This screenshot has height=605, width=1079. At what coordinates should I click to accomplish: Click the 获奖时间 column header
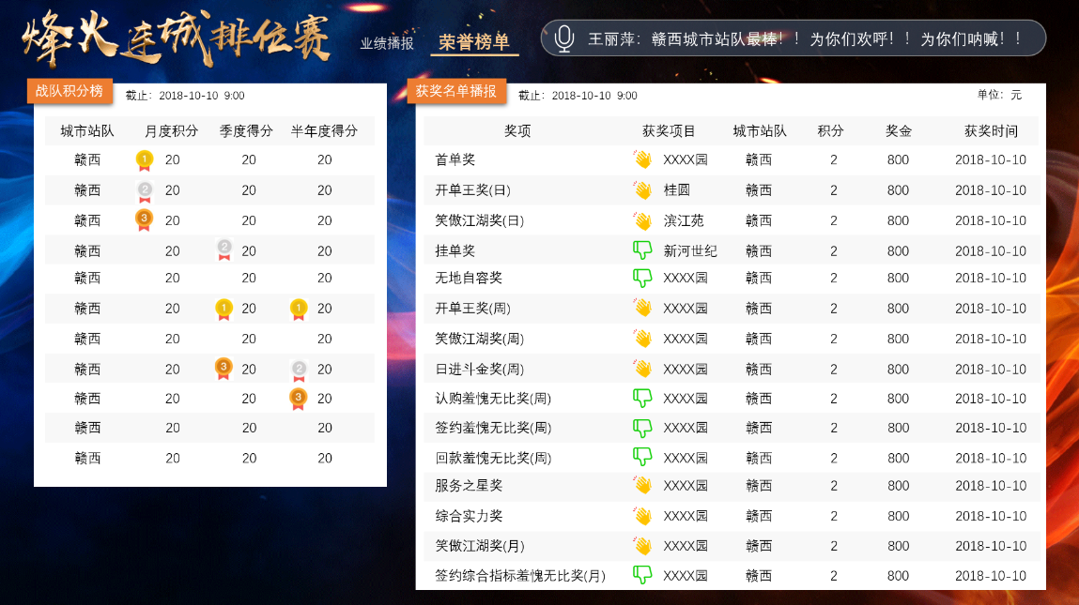tap(991, 130)
